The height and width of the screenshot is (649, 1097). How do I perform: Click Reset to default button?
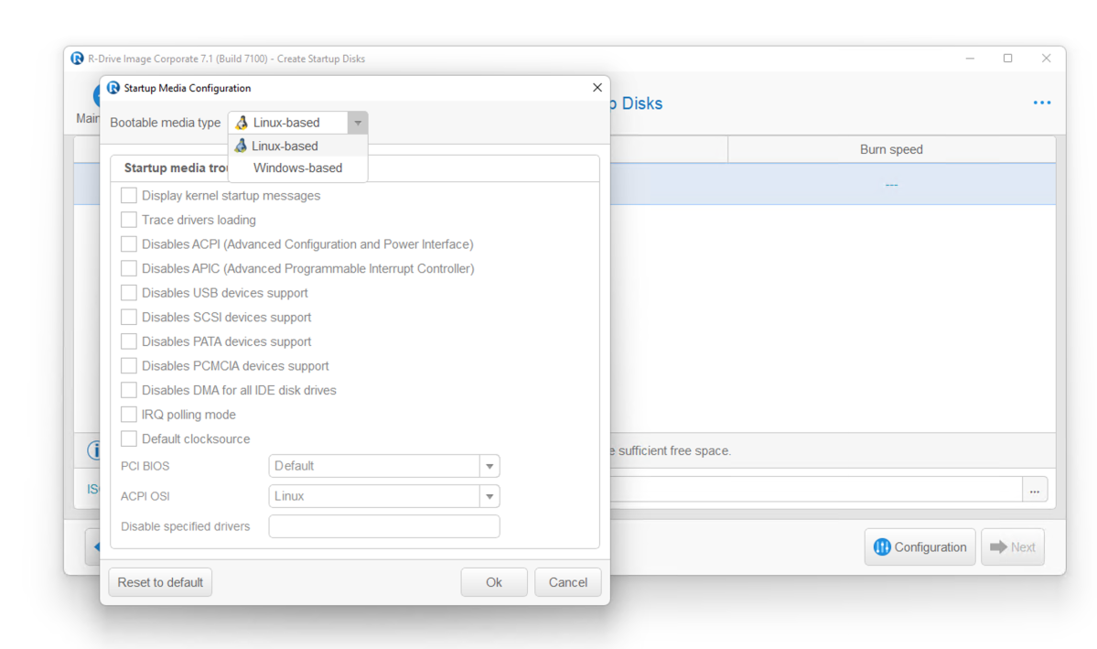pyautogui.click(x=160, y=582)
